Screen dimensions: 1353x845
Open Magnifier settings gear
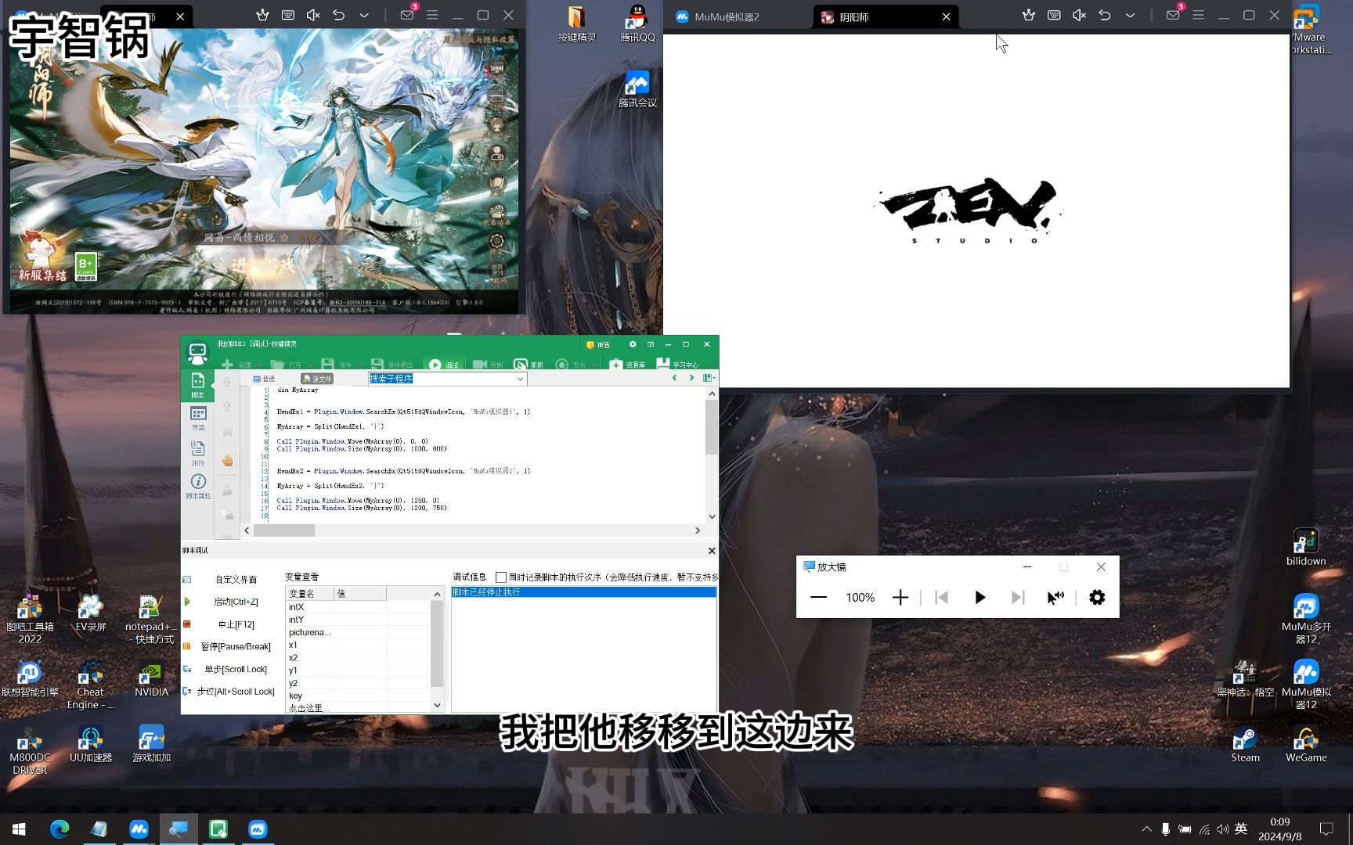pyautogui.click(x=1097, y=598)
